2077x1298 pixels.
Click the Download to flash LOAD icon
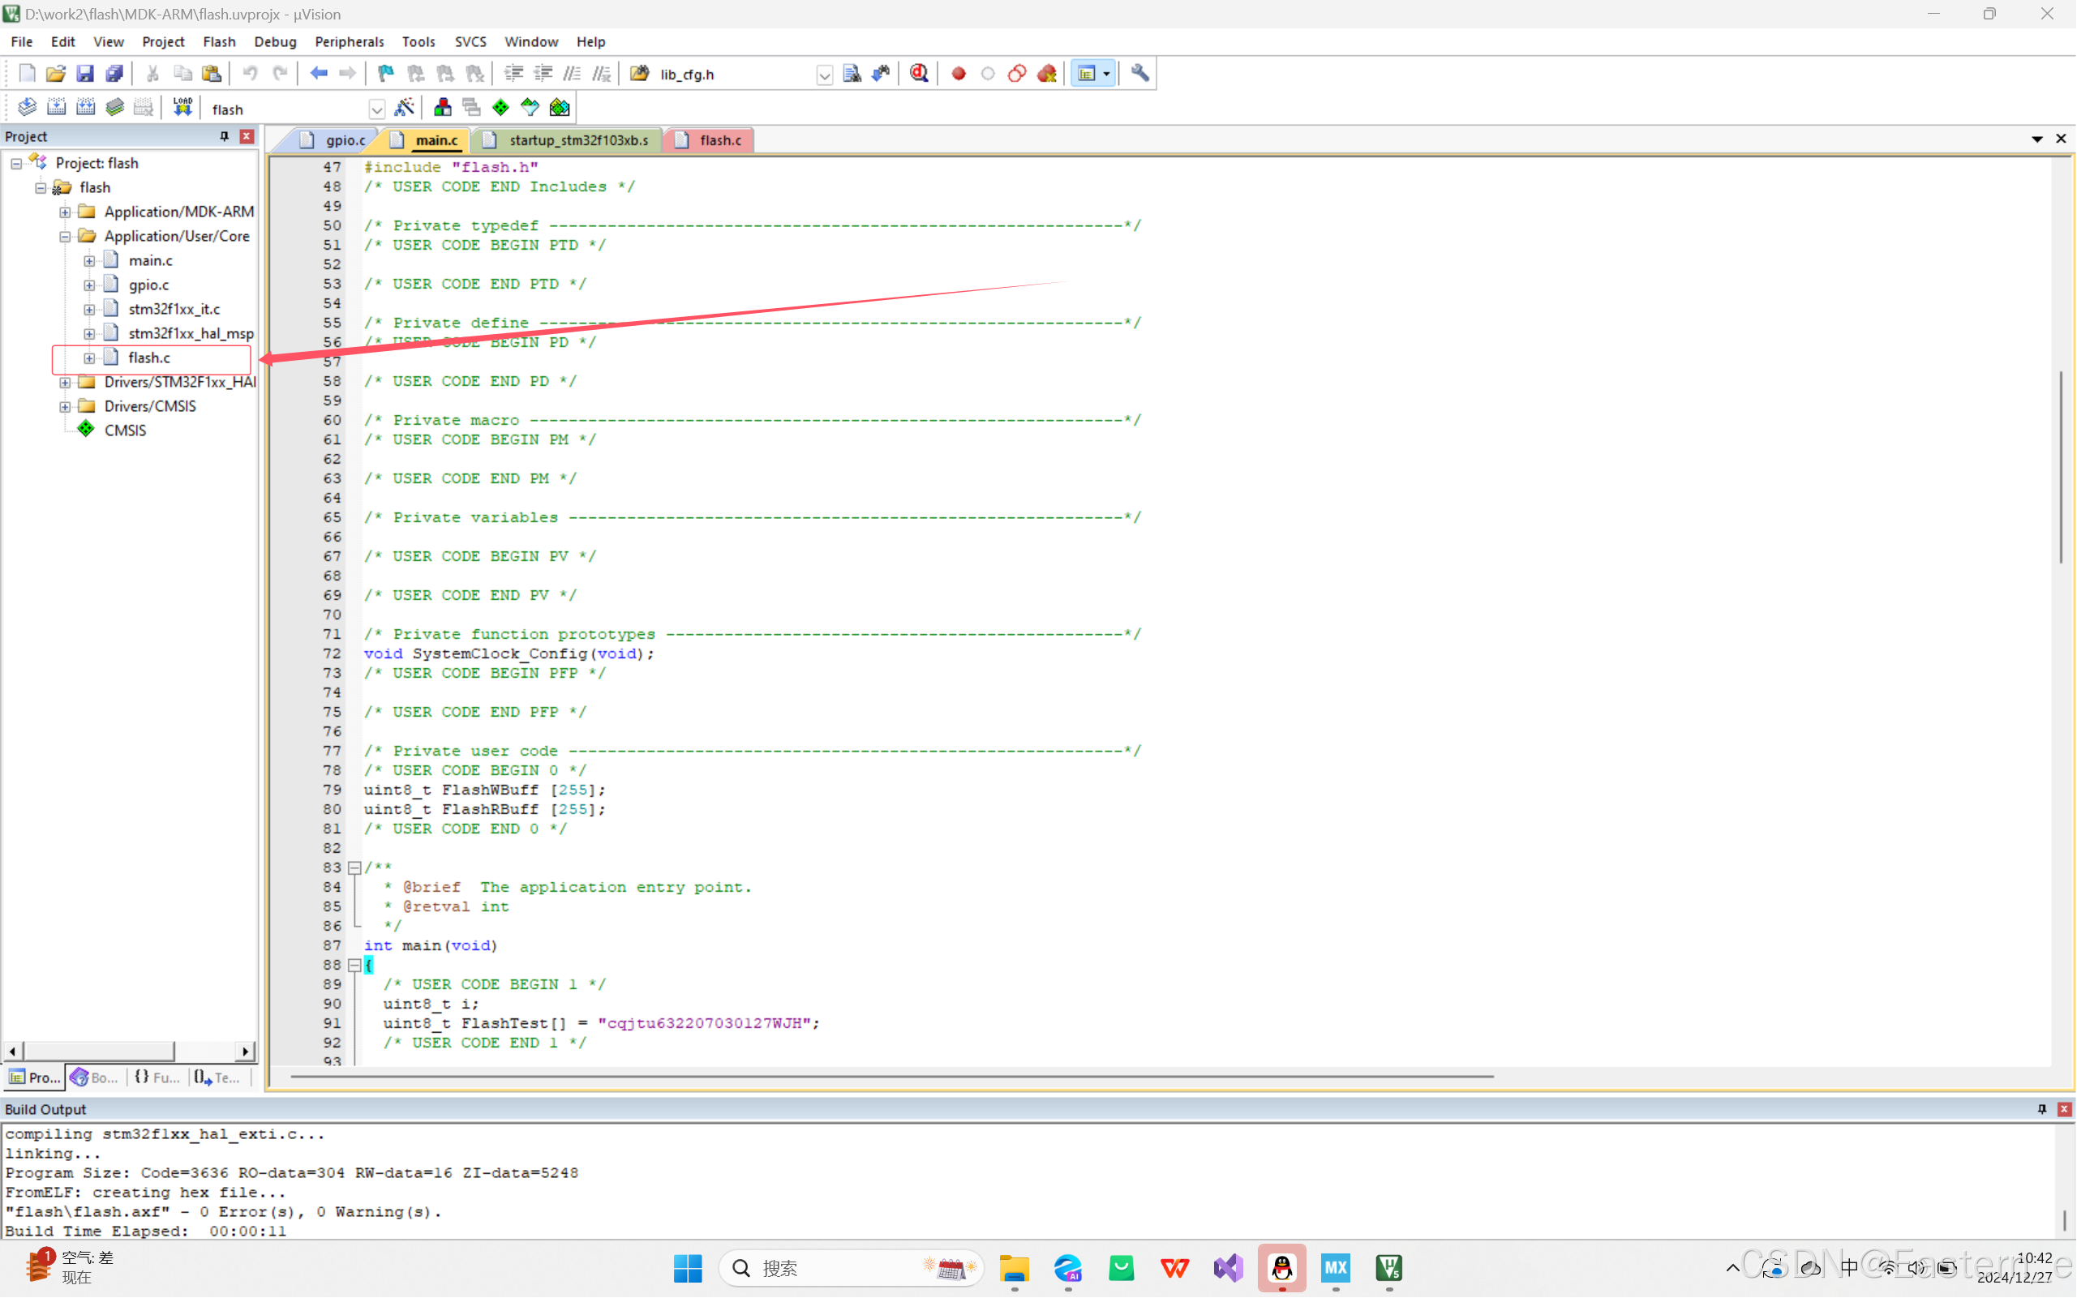[x=182, y=107]
